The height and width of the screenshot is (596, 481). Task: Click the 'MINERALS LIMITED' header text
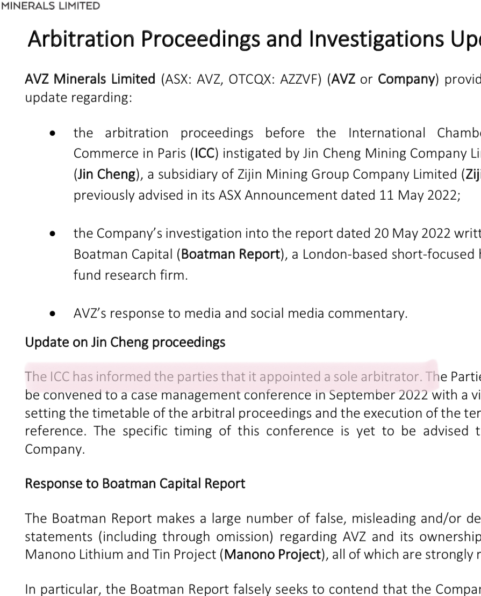point(51,6)
